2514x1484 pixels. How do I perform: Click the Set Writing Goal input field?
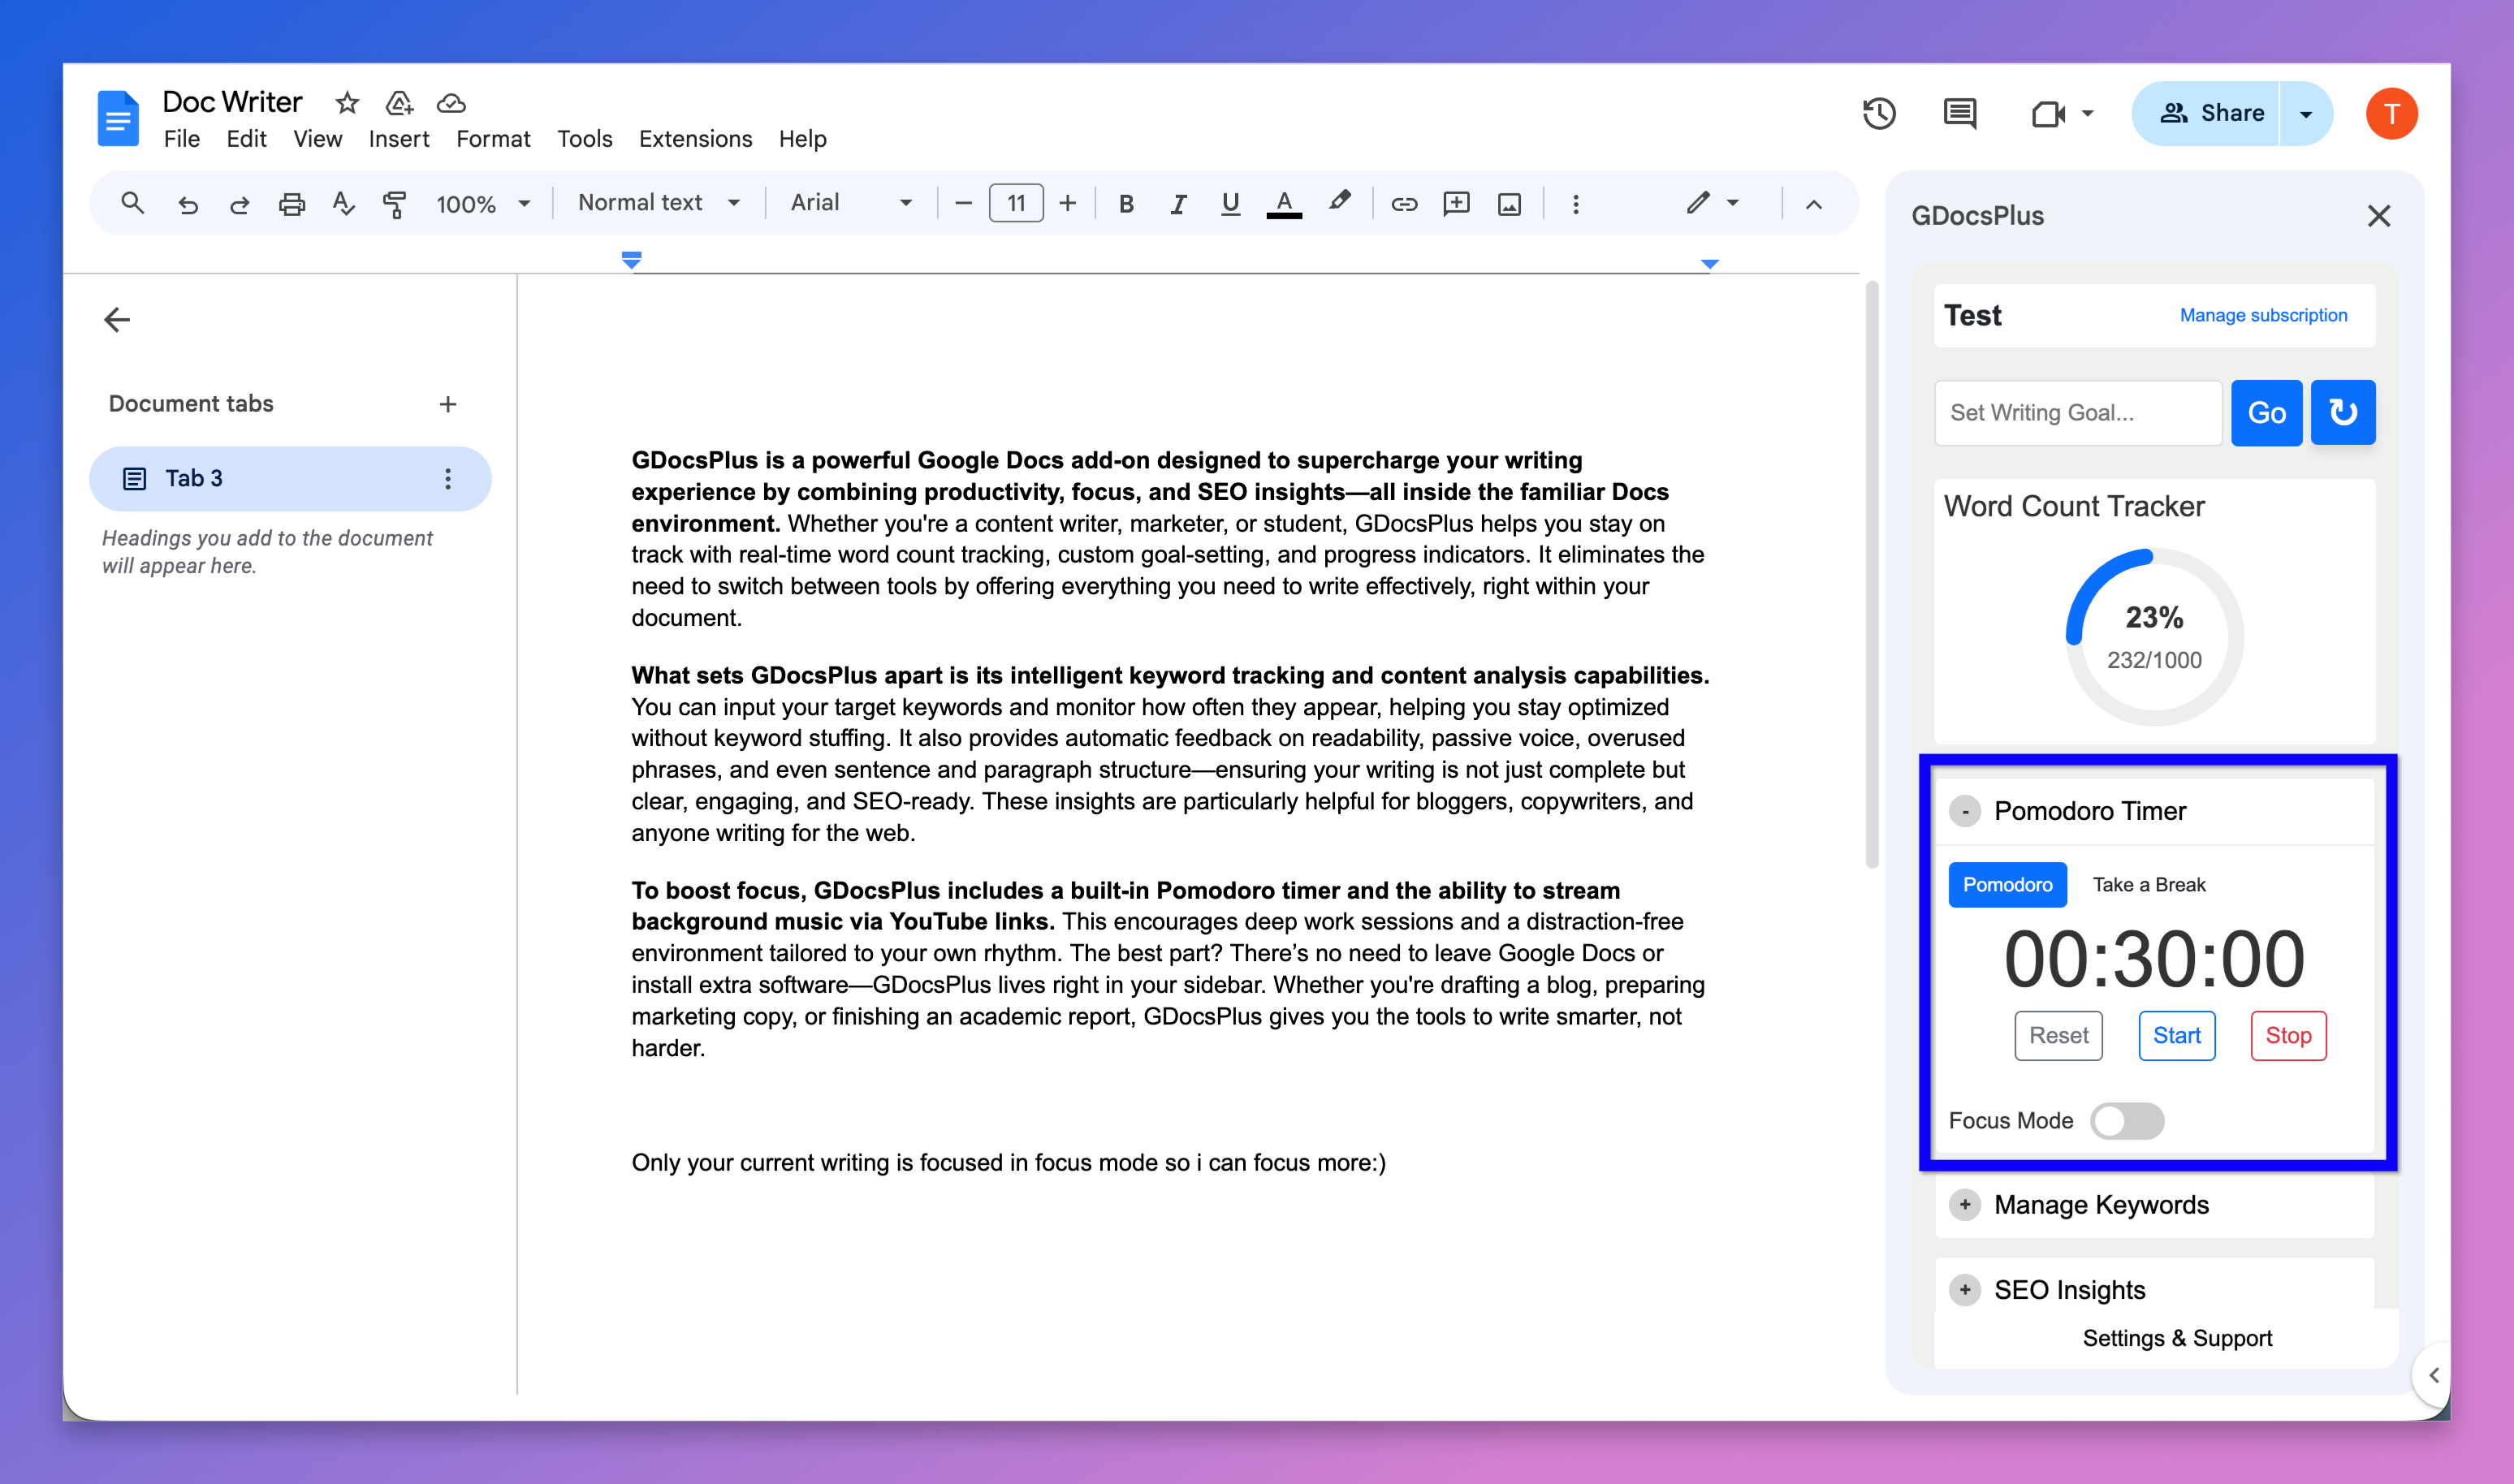tap(2077, 412)
